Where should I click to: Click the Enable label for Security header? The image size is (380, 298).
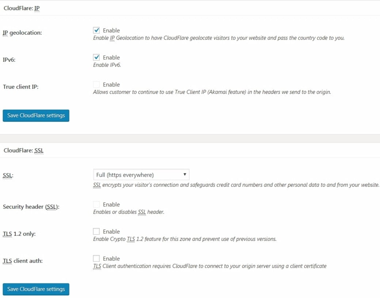(x=111, y=205)
